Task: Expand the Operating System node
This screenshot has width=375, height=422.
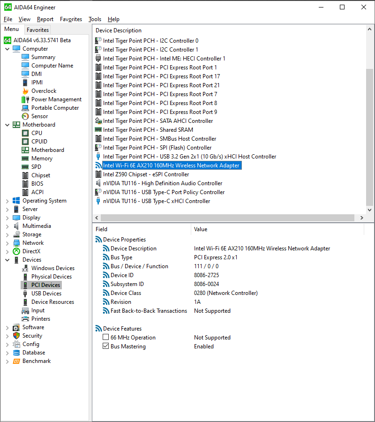Action: pos(7,201)
